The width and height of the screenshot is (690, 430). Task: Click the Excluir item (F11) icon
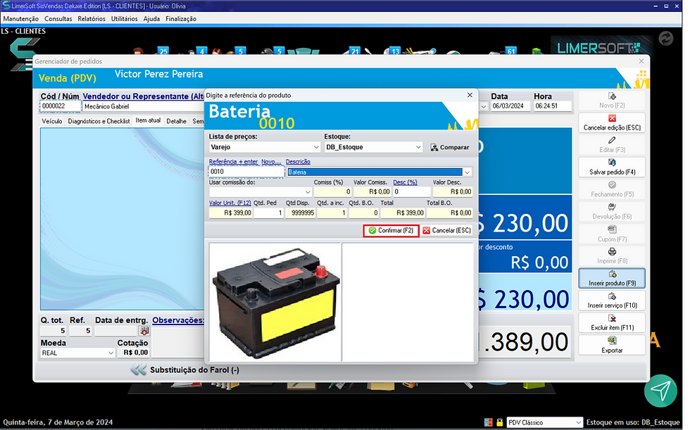612,319
